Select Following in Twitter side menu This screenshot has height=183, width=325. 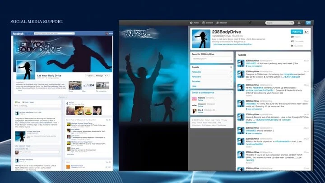click(212, 72)
